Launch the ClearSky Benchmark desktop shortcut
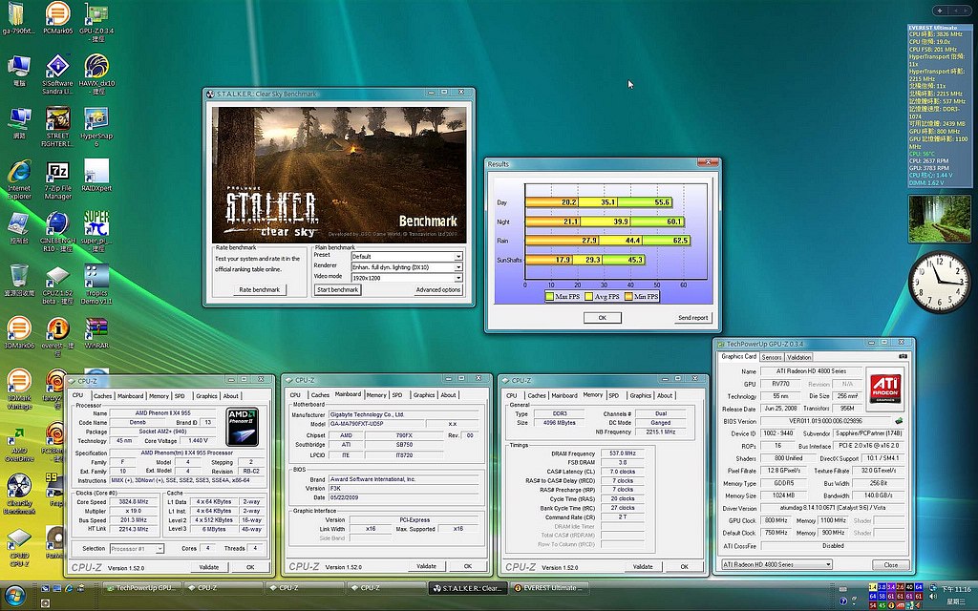Image resolution: width=978 pixels, height=611 pixels. pyautogui.click(x=19, y=494)
